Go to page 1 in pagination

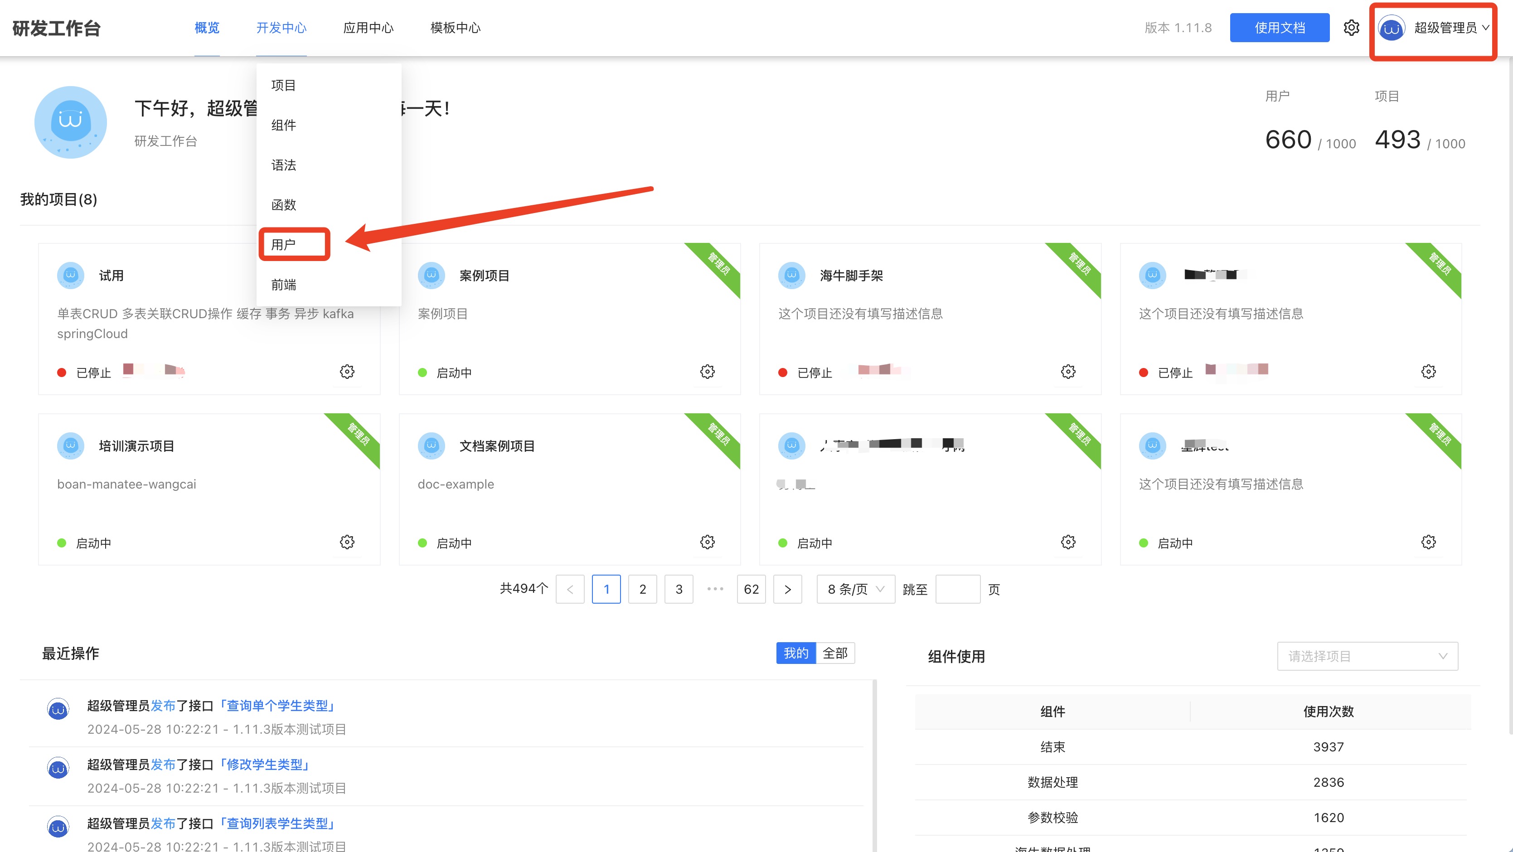pyautogui.click(x=606, y=589)
